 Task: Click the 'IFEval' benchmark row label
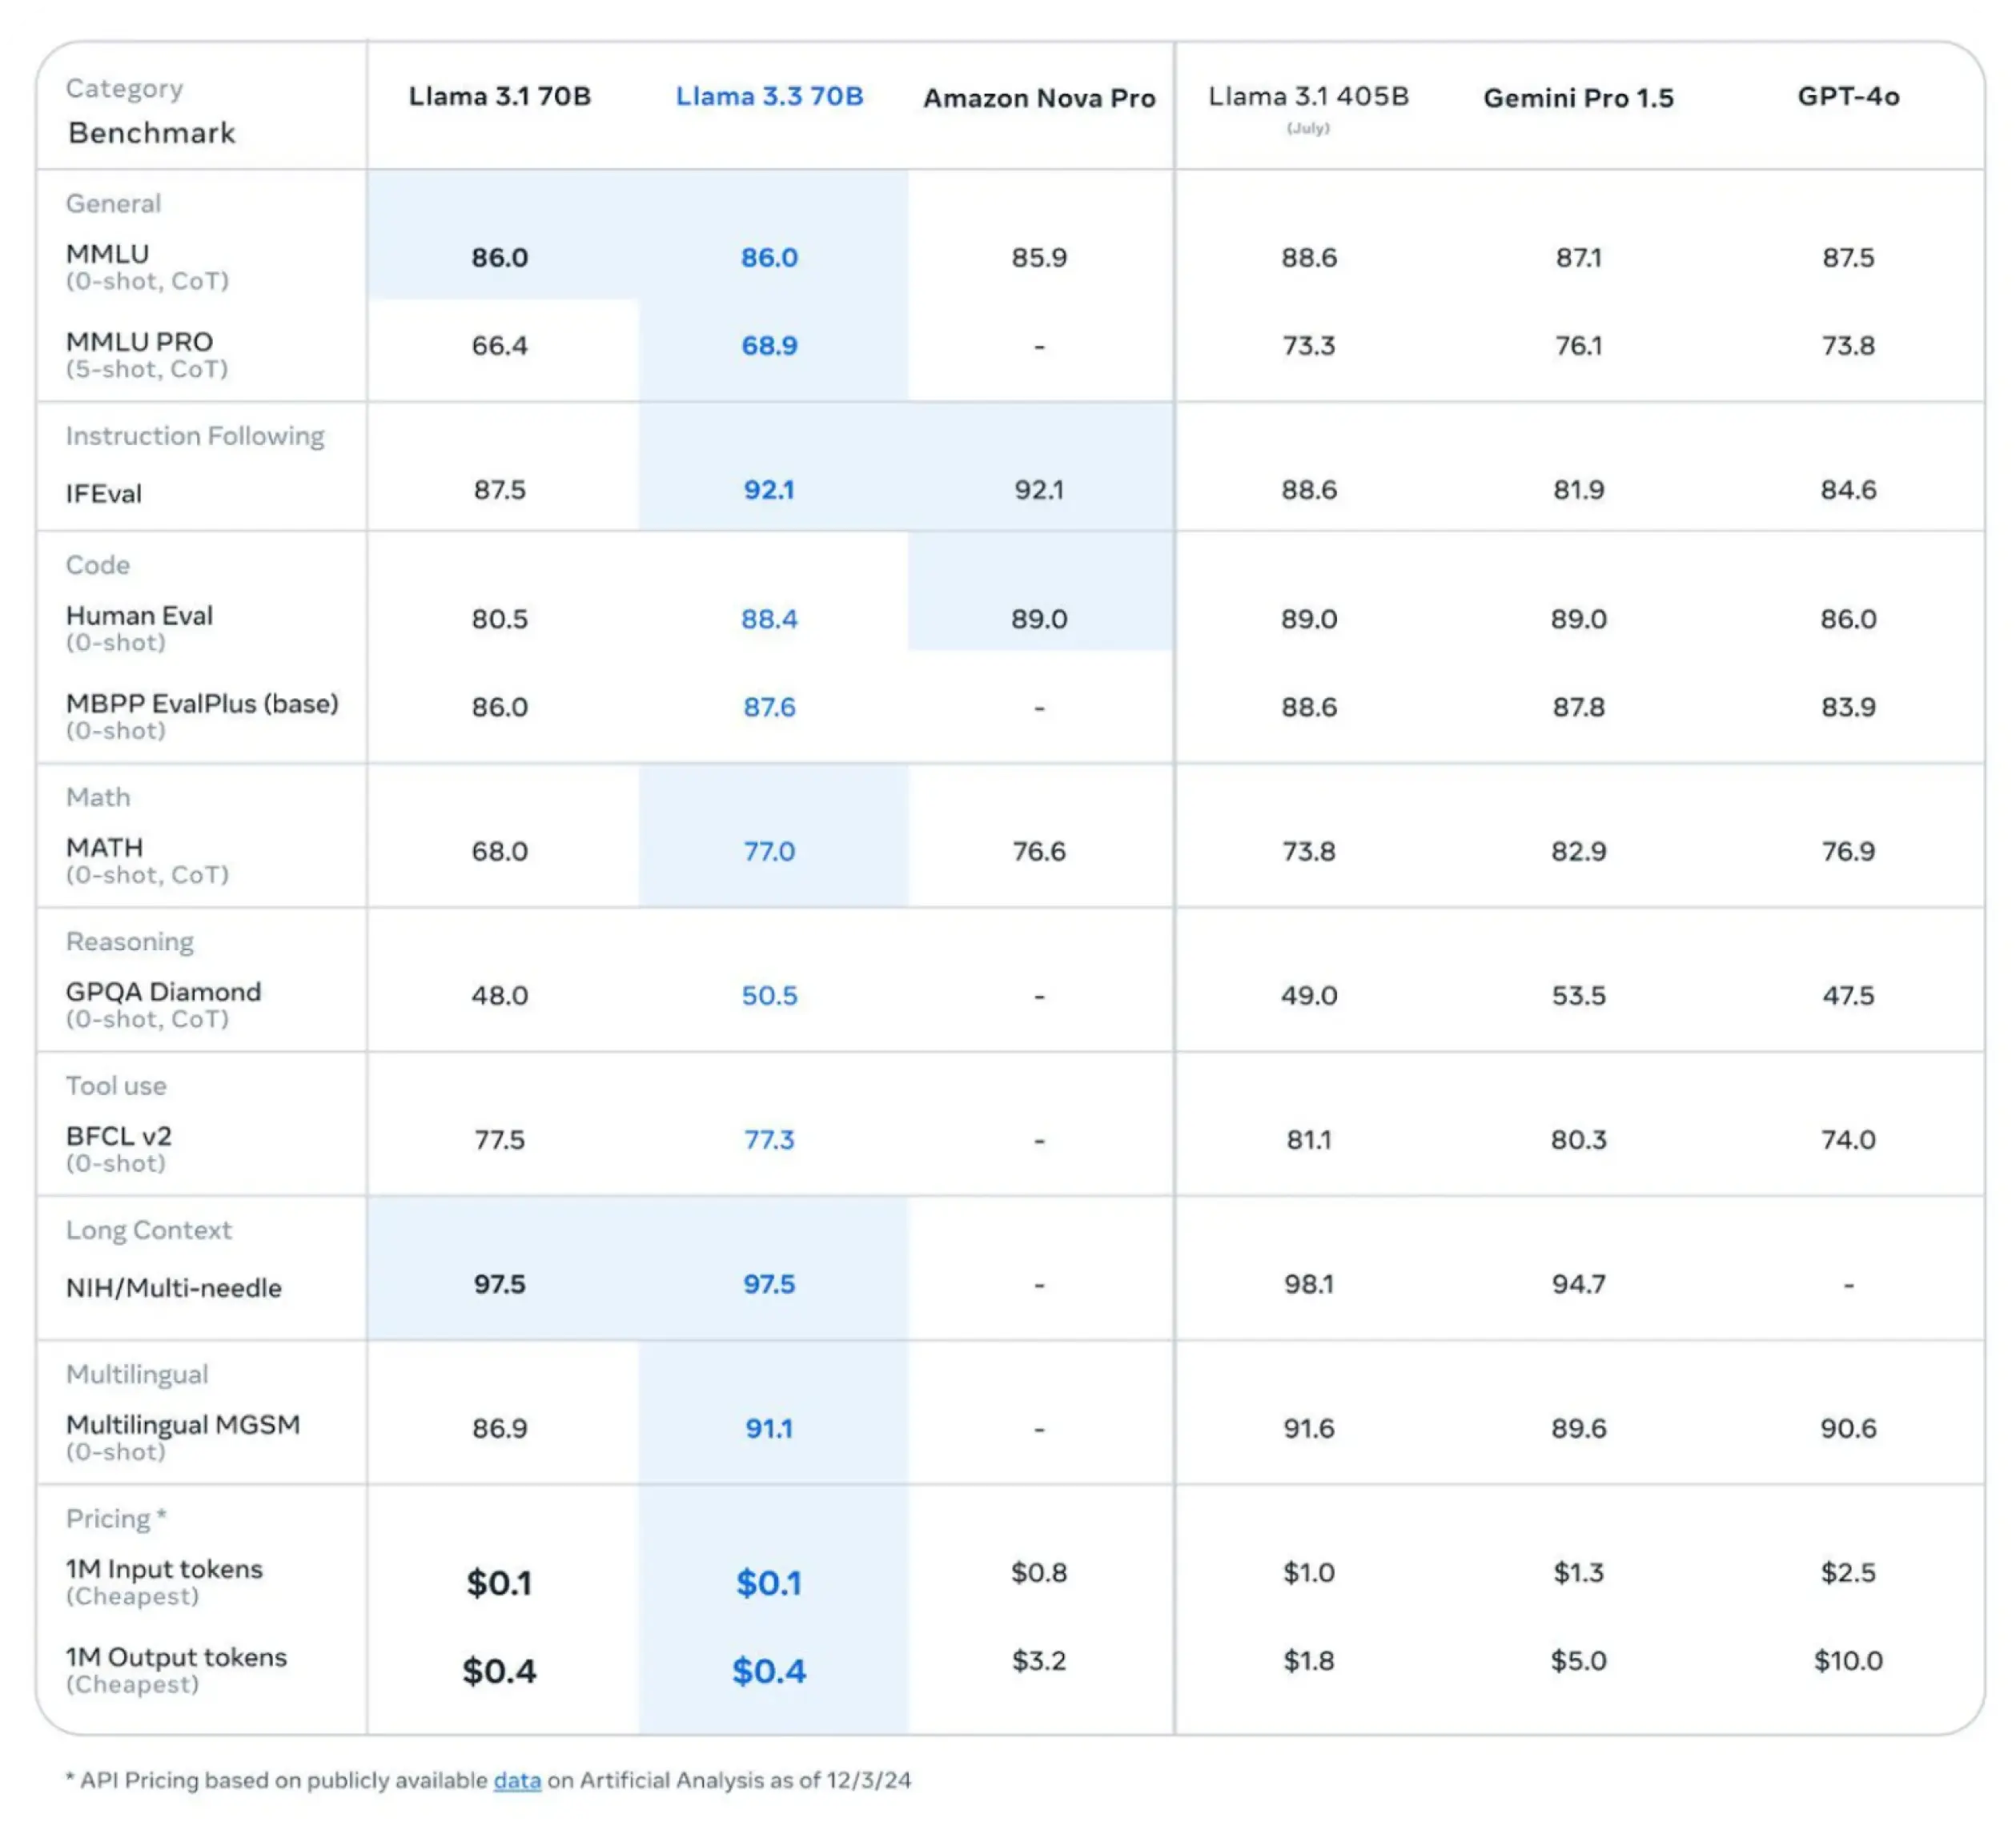104,494
